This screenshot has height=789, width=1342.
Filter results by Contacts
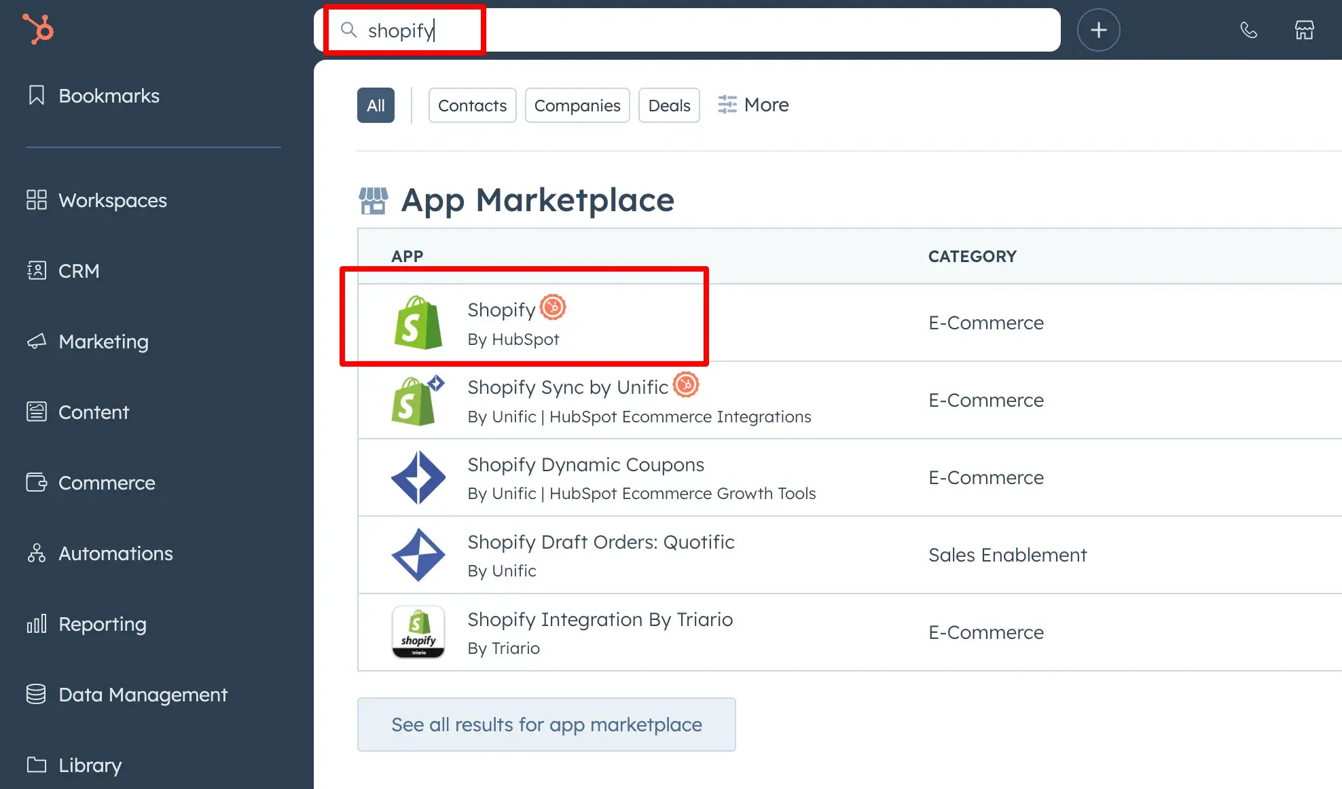(x=472, y=105)
